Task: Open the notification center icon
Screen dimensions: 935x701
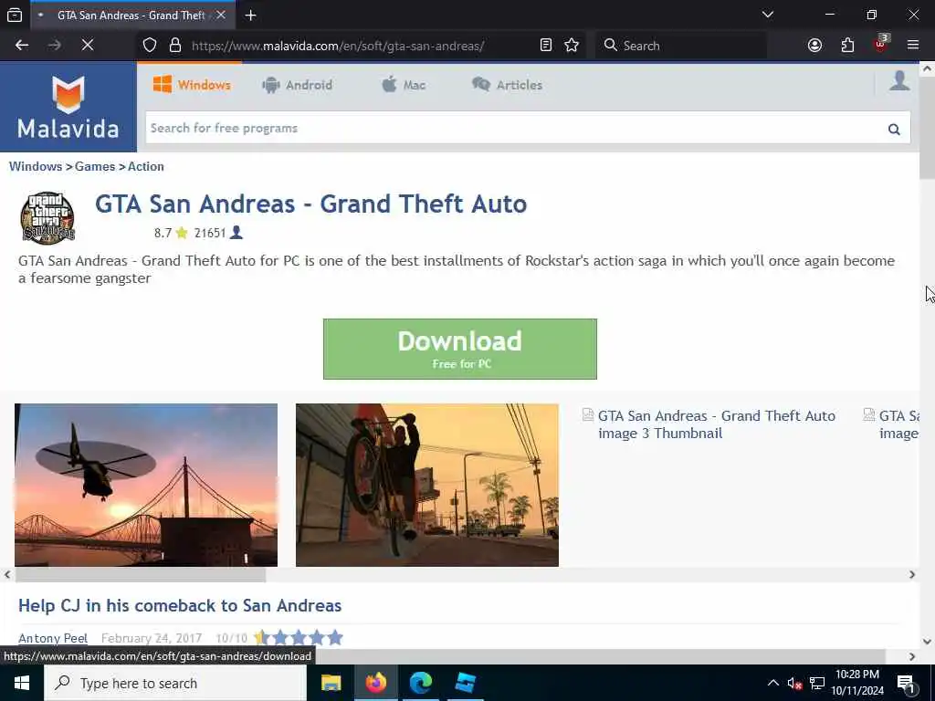Action: (907, 684)
